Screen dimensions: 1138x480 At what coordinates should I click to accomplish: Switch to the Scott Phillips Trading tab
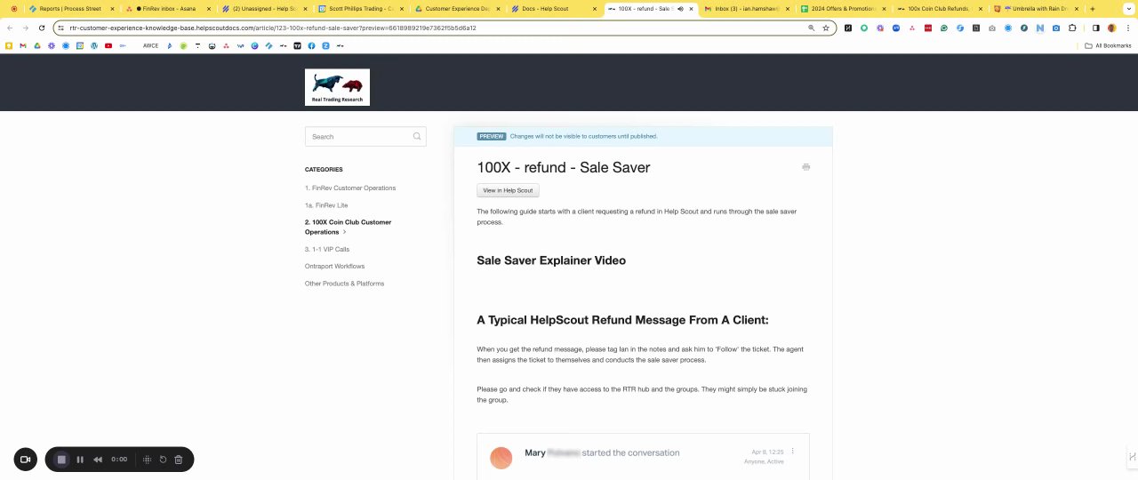[x=360, y=9]
